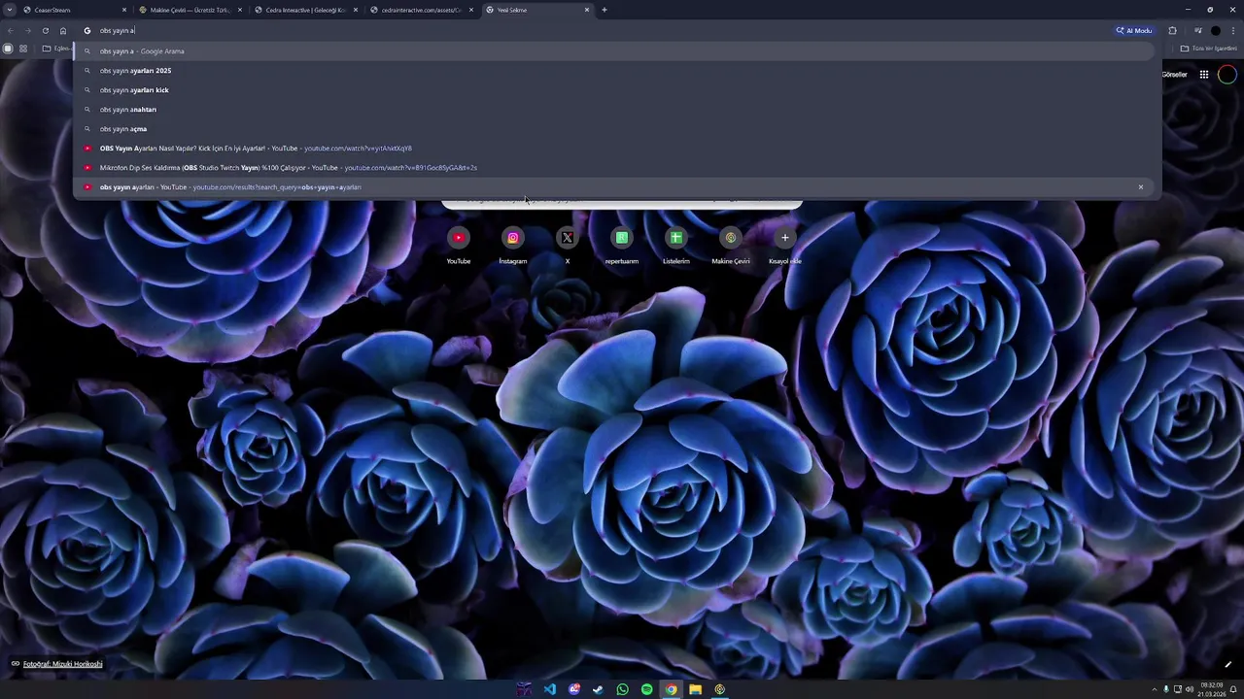Show hidden system tray icons
The width and height of the screenshot is (1244, 699).
(1154, 689)
